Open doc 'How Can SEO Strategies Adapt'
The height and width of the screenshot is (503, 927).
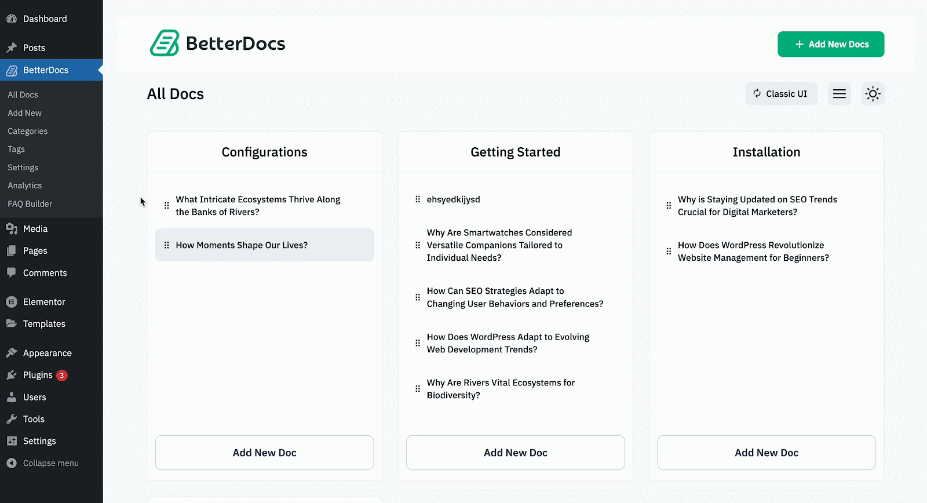click(x=515, y=297)
